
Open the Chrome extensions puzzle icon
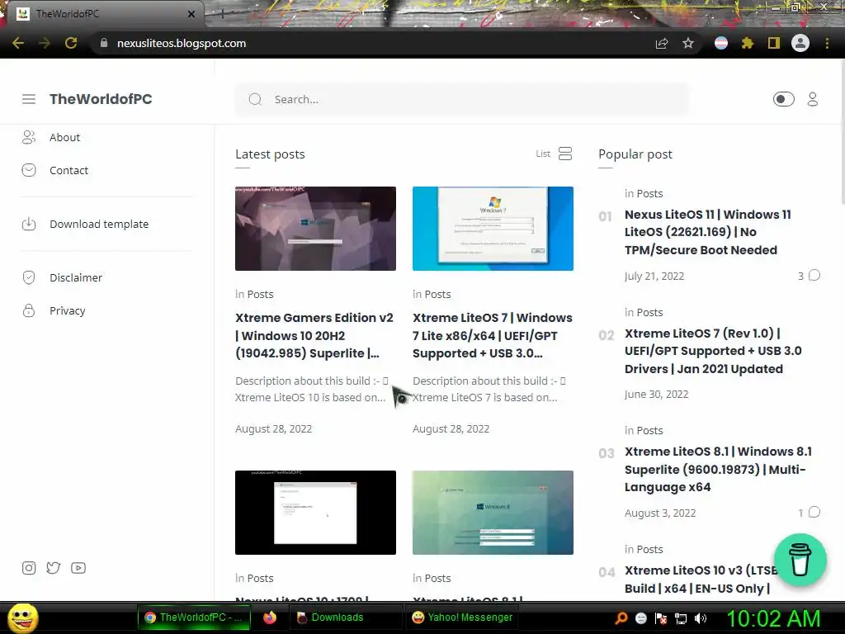(x=747, y=43)
